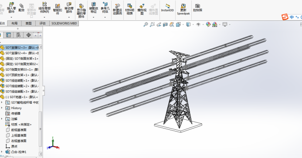Image resolution: width=302 pixels, height=158 pixels.
Task: Open dropdown arrow under 装配体特征
Action: [x=94, y=17]
